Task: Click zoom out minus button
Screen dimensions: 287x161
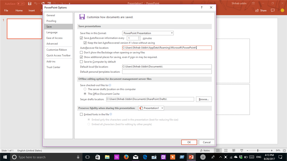Action: (247, 150)
